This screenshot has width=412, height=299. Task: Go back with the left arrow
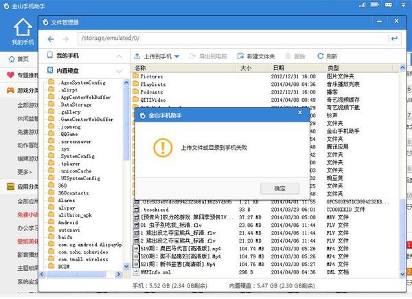(x=51, y=39)
